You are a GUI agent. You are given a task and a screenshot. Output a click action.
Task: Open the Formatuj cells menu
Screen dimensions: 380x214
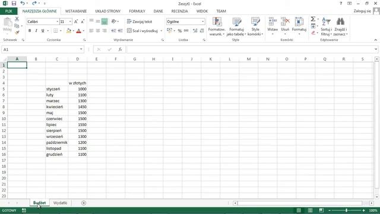[299, 26]
